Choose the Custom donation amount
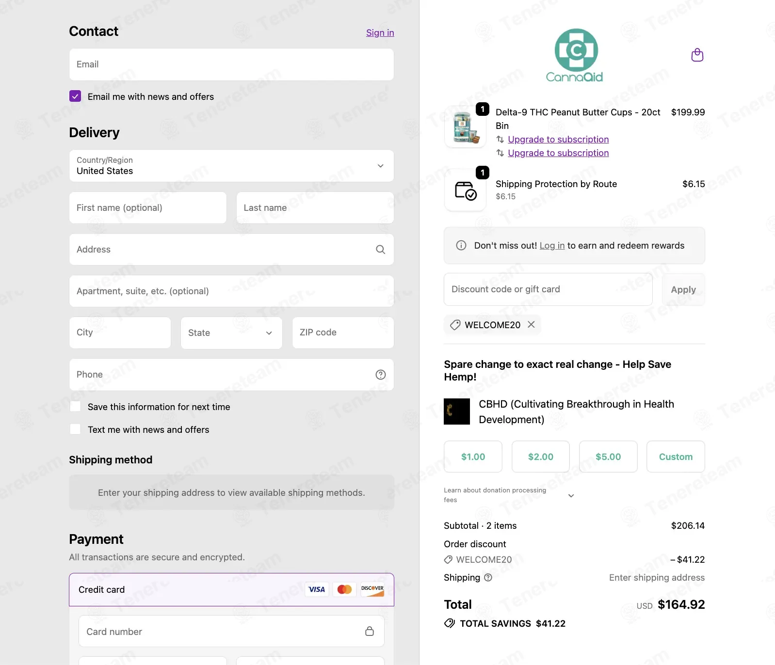This screenshot has width=775, height=665. point(676,457)
